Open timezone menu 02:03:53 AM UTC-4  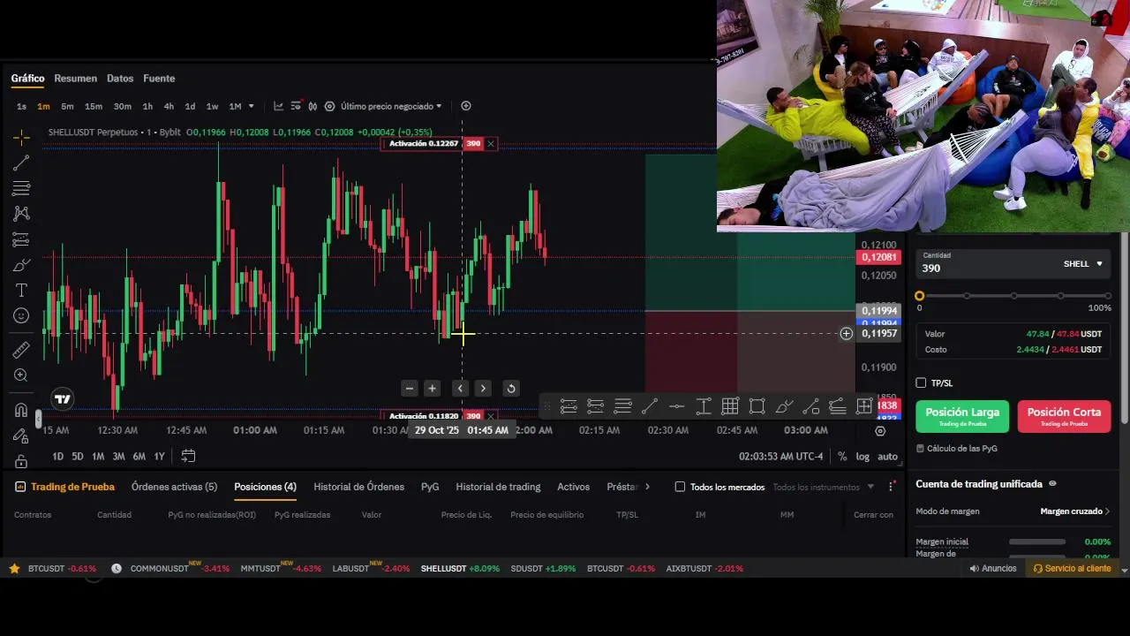(x=780, y=457)
